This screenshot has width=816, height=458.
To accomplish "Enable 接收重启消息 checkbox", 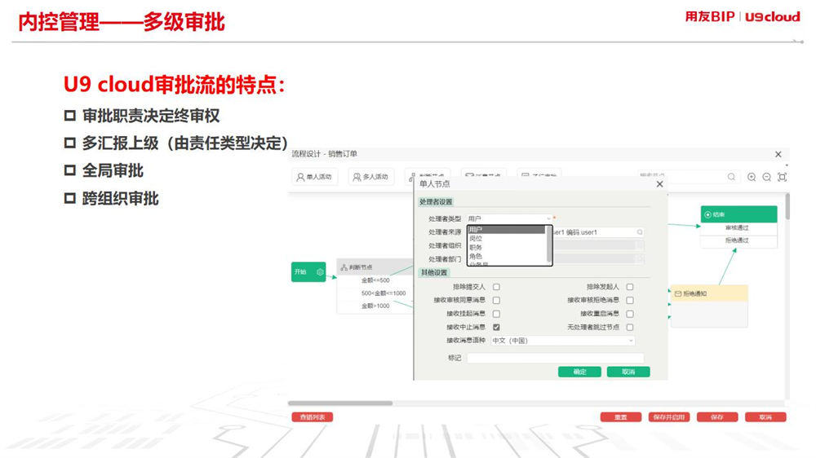I will (630, 314).
